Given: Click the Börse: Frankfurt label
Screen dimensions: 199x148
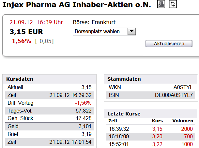Looking at the screenshot, I should (94, 22).
